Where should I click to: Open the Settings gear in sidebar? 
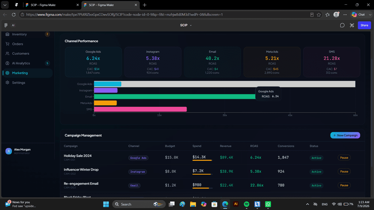(x=7, y=83)
